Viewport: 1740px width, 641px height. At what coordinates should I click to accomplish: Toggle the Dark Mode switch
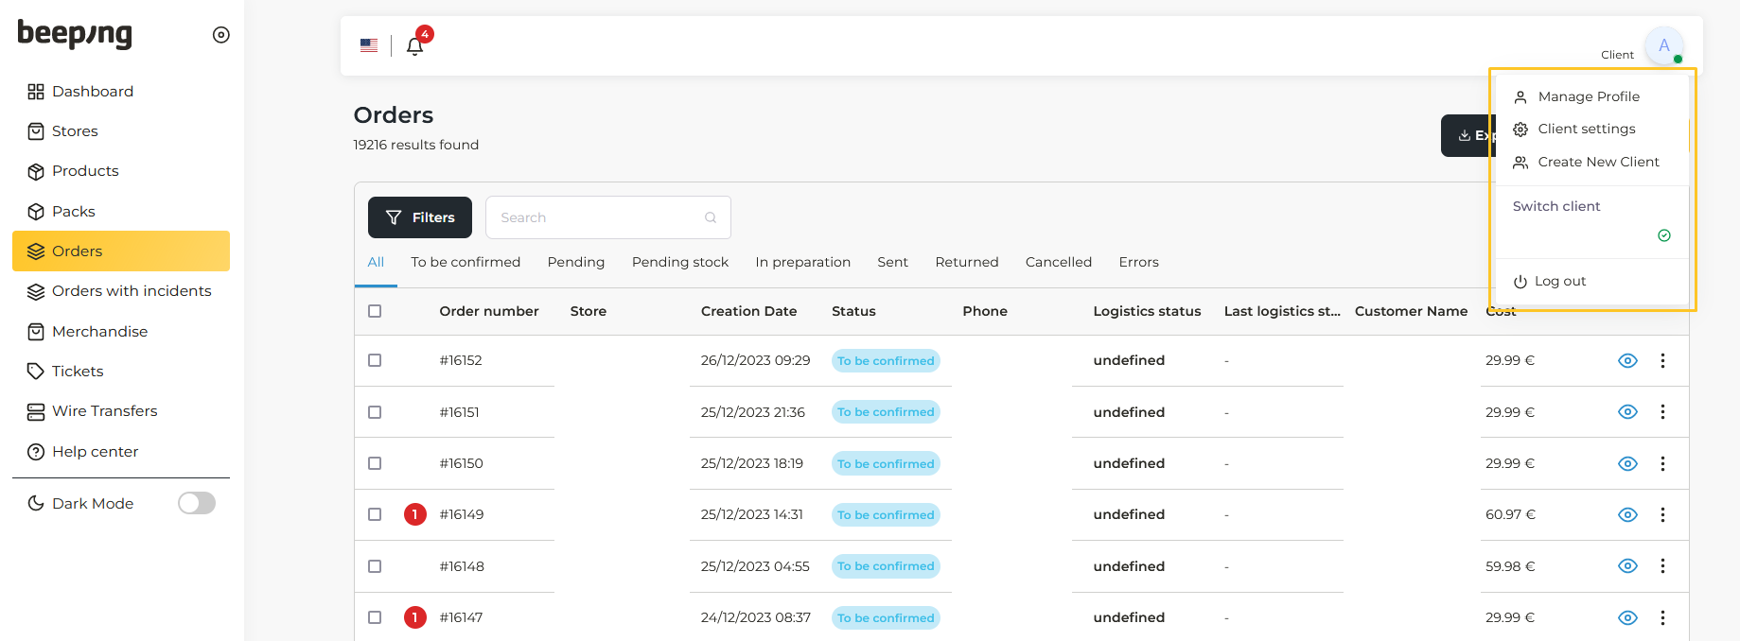[x=197, y=503]
